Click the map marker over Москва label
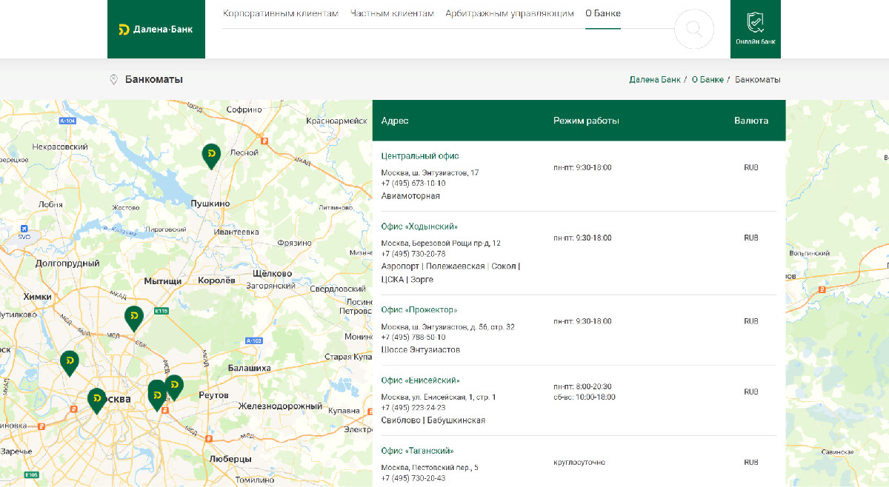Image resolution: width=889 pixels, height=487 pixels. pyautogui.click(x=96, y=400)
